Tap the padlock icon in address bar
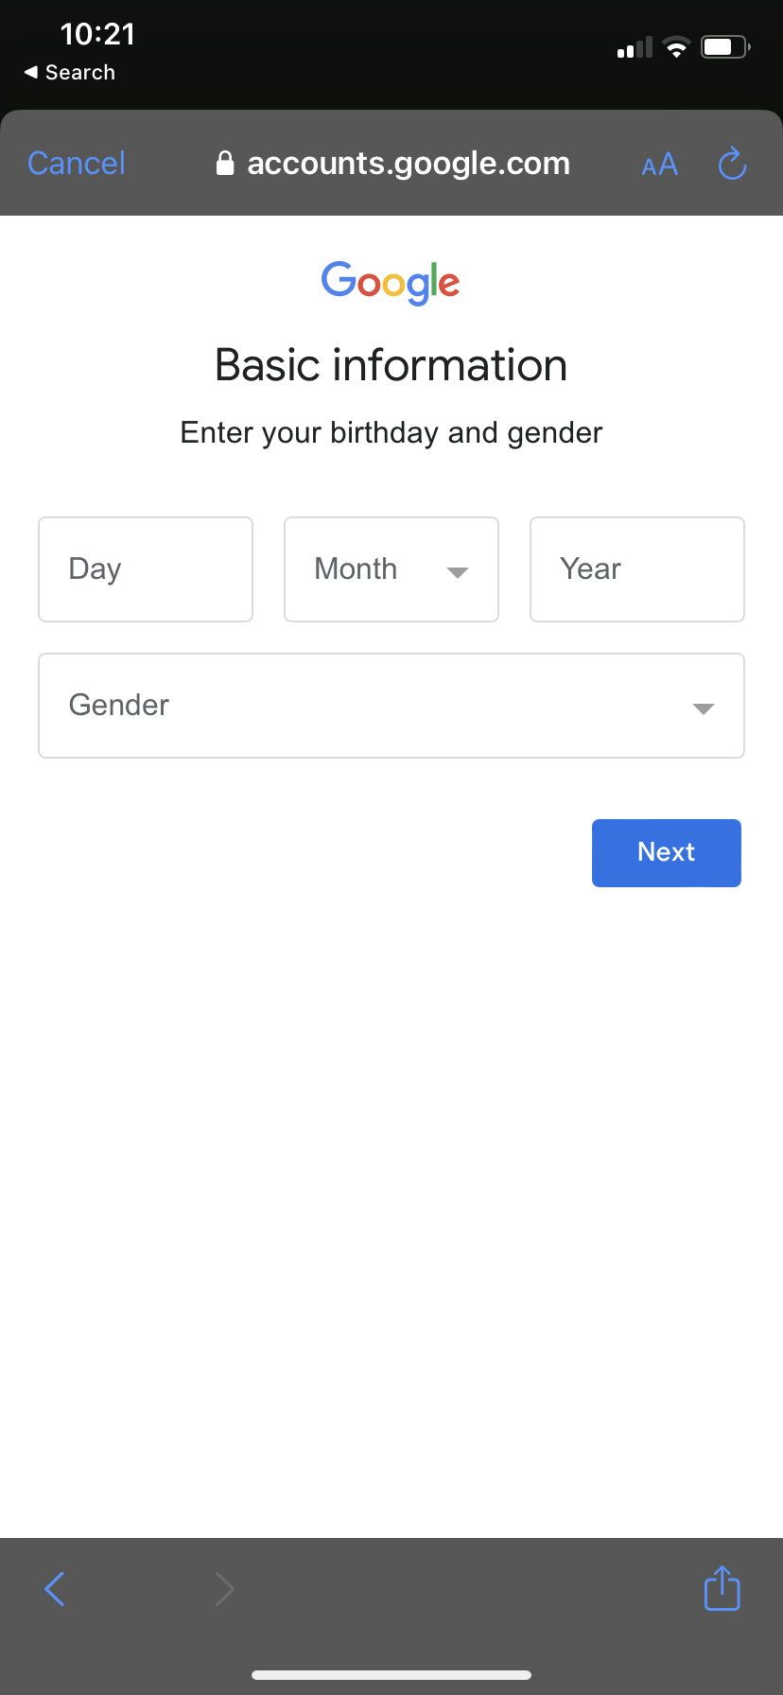783x1695 pixels. (x=224, y=163)
